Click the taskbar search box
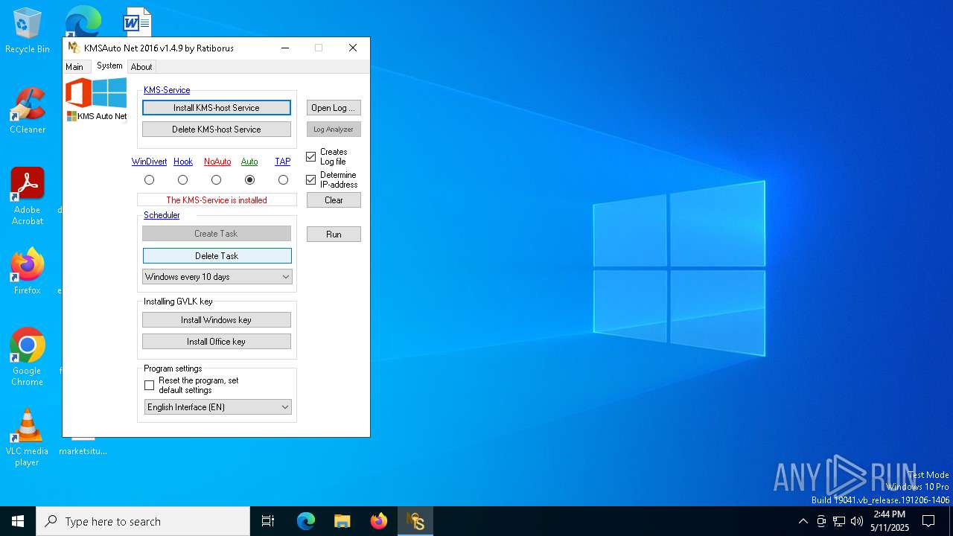 tap(143, 521)
